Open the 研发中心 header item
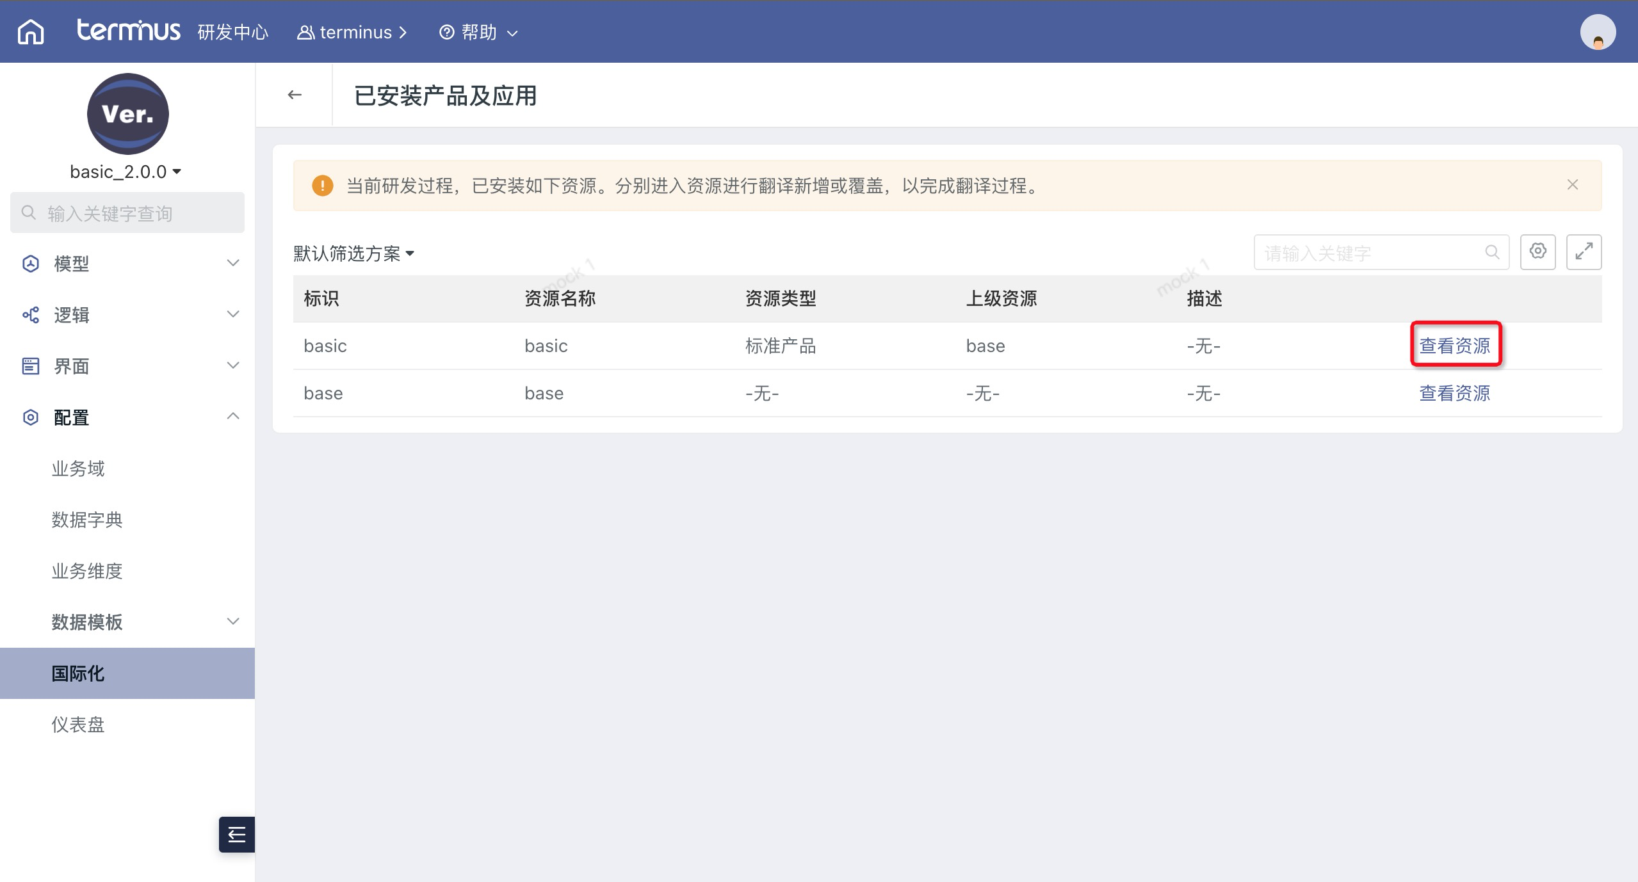Image resolution: width=1638 pixels, height=882 pixels. tap(233, 32)
